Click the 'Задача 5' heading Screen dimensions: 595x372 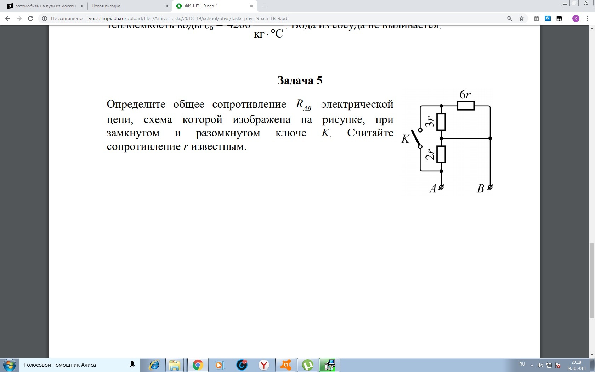300,80
